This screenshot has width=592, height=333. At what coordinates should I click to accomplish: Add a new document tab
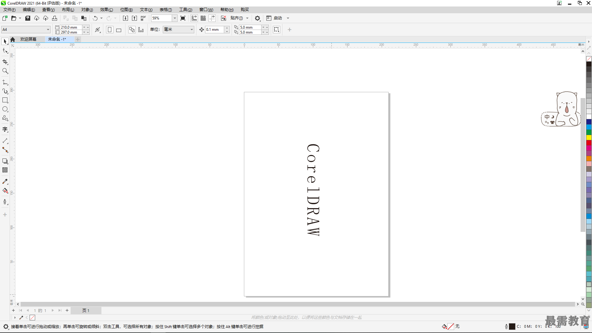(78, 39)
